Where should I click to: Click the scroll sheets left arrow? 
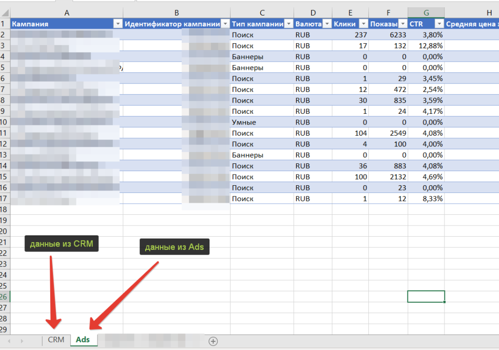tap(9, 341)
